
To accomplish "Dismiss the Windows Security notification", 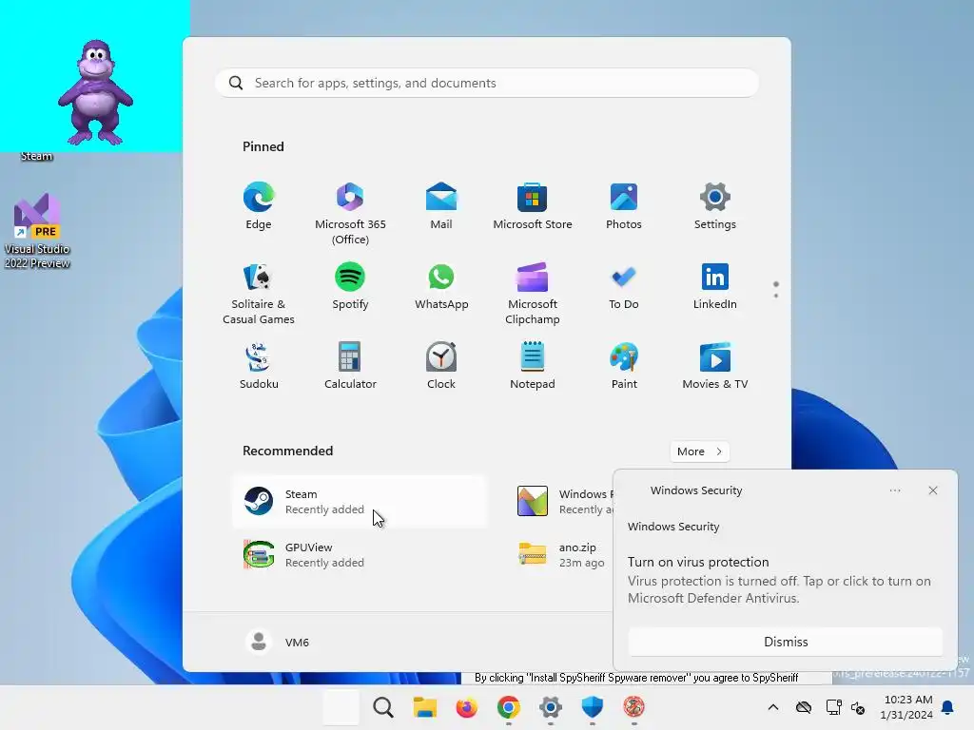I will point(785,642).
